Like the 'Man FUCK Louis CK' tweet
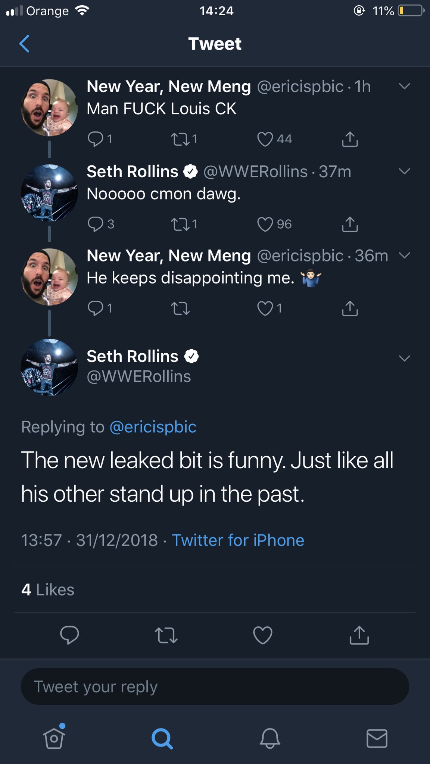Screen dimensions: 430x764 [265, 139]
